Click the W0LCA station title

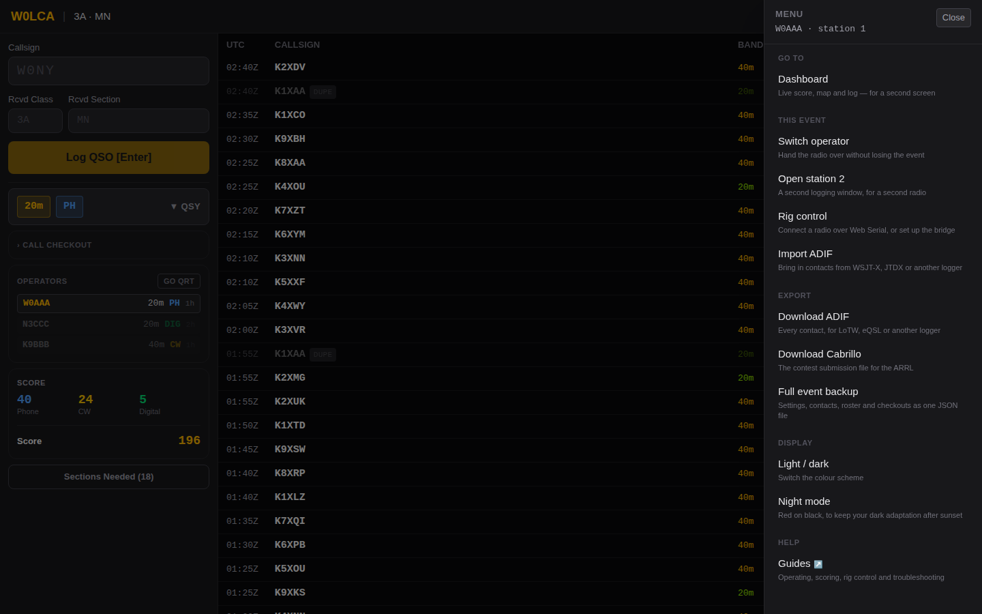[x=33, y=16]
